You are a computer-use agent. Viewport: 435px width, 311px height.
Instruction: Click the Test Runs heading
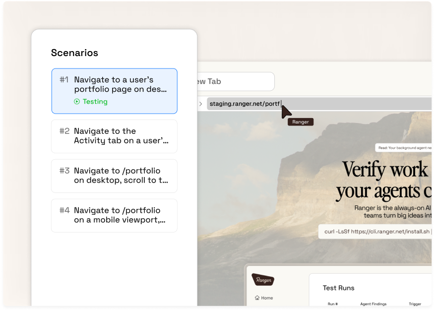coord(338,288)
